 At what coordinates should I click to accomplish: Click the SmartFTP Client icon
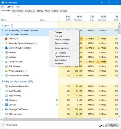point(6,62)
